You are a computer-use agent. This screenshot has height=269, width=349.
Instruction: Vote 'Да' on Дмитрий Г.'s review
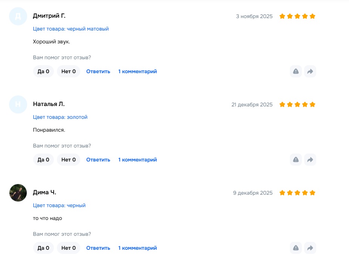(x=43, y=71)
